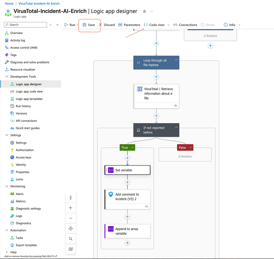Open Metrics page
The height and width of the screenshot is (259, 274).
(21, 201)
